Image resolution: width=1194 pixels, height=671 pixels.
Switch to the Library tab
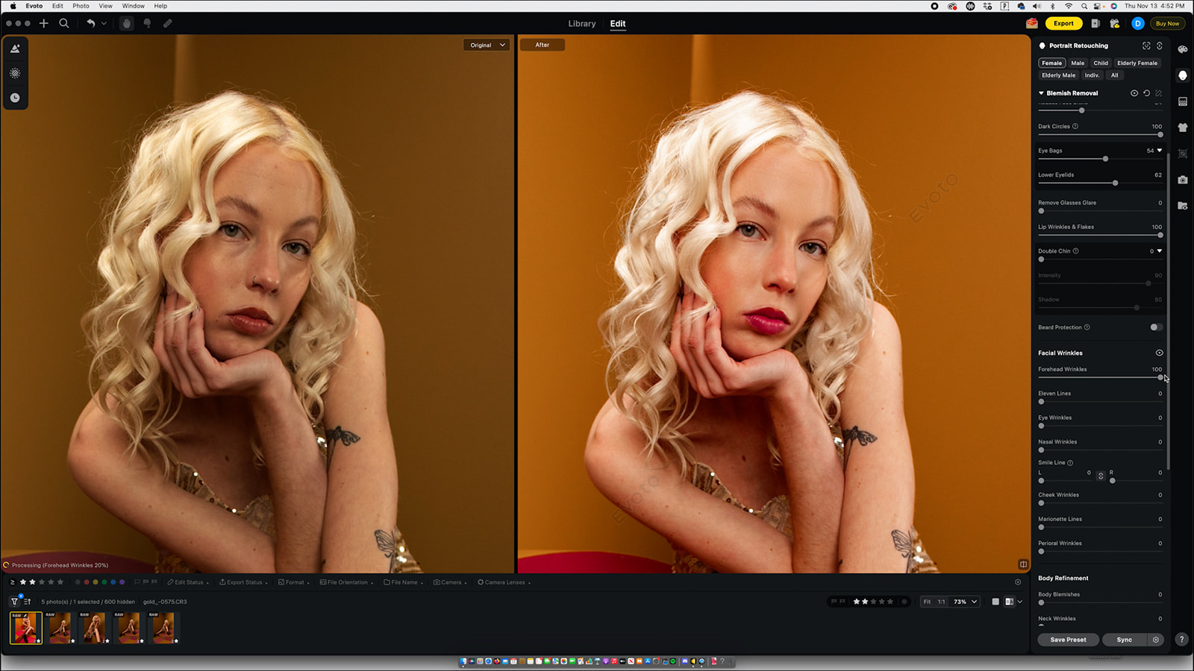(x=581, y=23)
